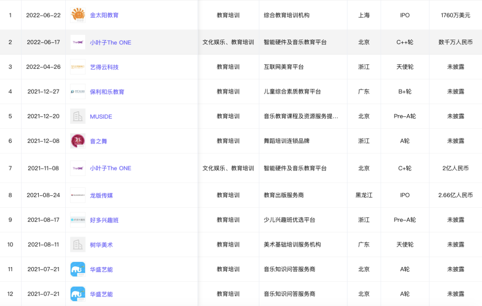Click the 树华美术 placeholder building icon
This screenshot has height=306, width=482.
click(x=78, y=244)
